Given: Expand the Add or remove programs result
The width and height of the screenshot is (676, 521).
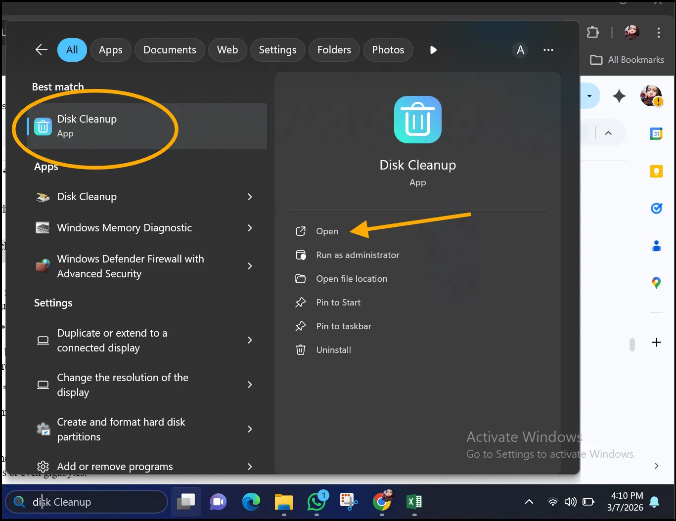Looking at the screenshot, I should tap(115, 466).
